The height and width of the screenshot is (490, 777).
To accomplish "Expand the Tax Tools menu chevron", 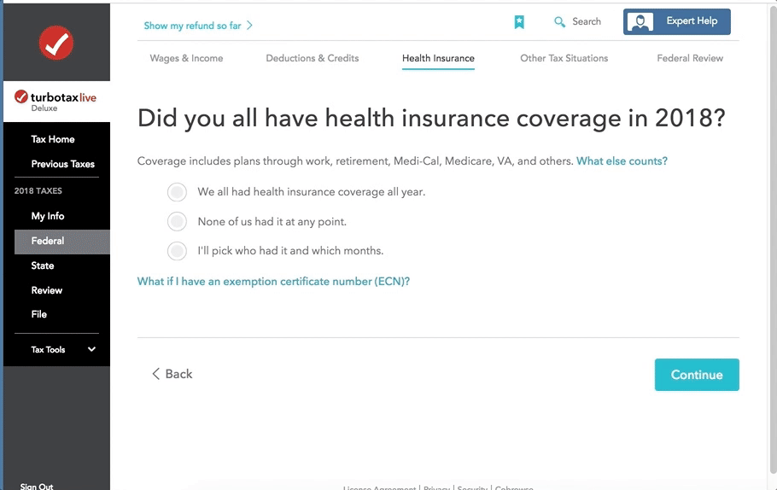I will point(91,349).
